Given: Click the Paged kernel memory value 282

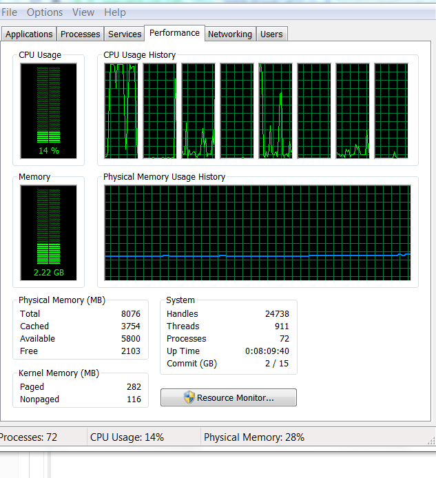Looking at the screenshot, I should (134, 387).
